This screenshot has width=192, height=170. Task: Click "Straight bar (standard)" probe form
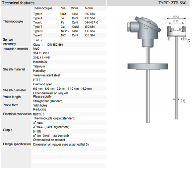[48, 101]
